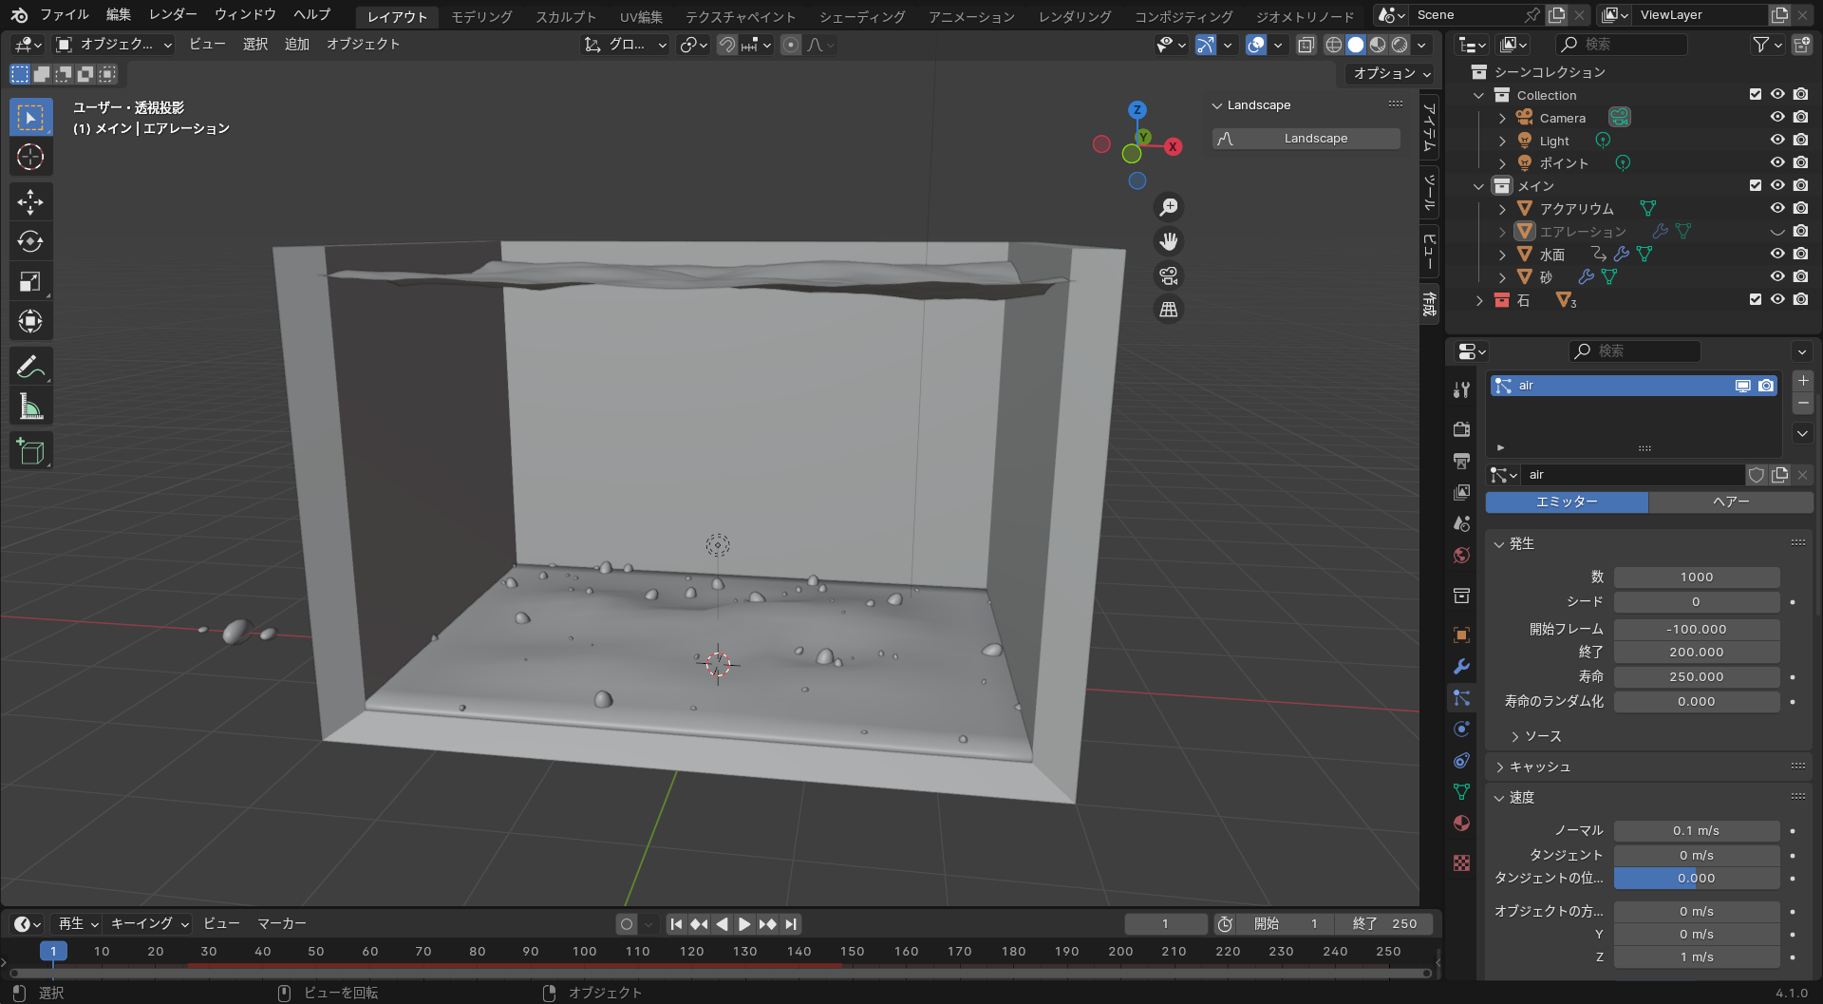The image size is (1823, 1004).
Task: Select the Move tool
Action: [30, 201]
